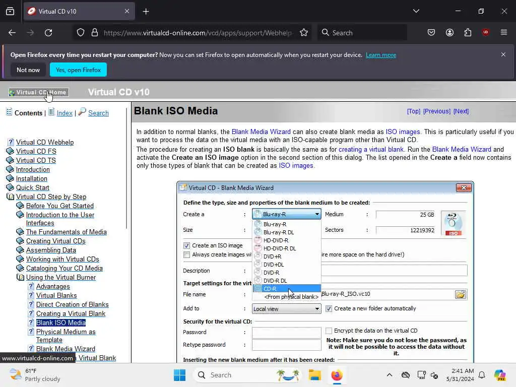Expand Creating Virtual CDs book icon
This screenshot has width=516, height=387.
(x=20, y=241)
